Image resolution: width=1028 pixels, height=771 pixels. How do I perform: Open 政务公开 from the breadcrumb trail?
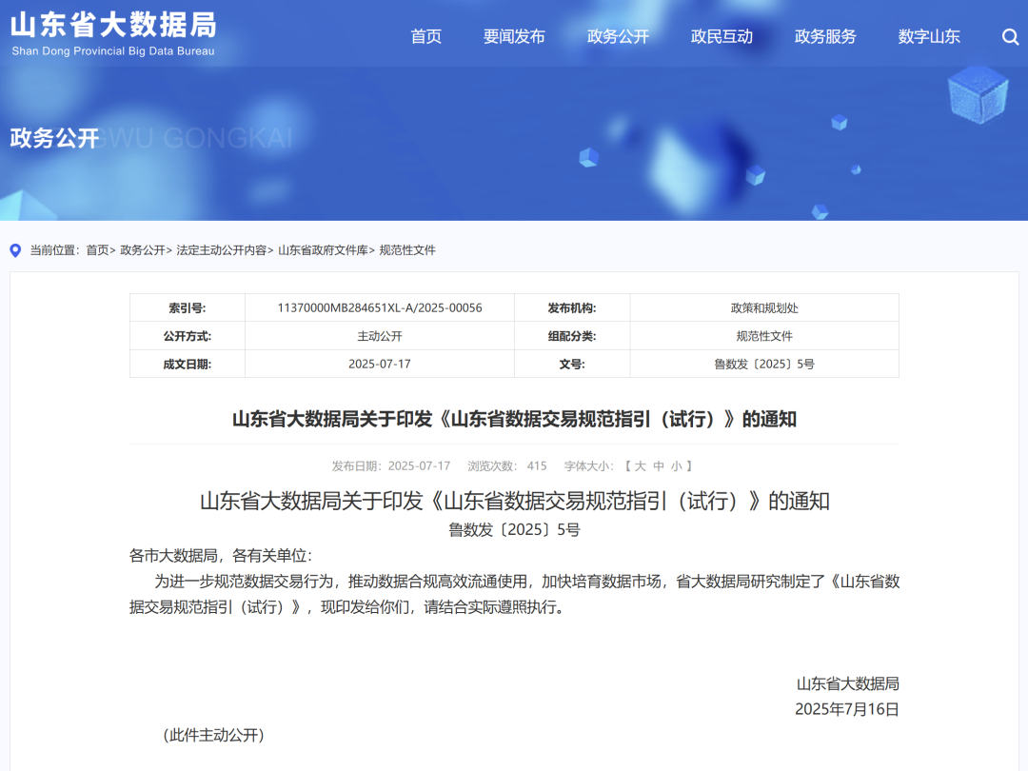coord(145,250)
